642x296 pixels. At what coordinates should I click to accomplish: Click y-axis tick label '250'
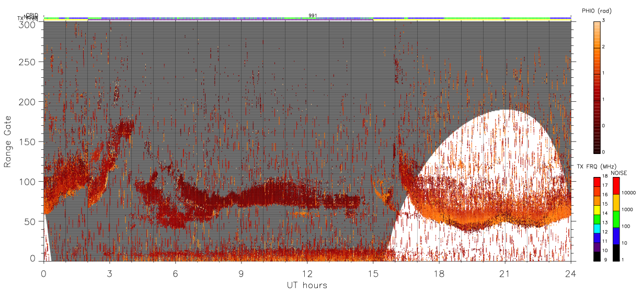coord(27,62)
